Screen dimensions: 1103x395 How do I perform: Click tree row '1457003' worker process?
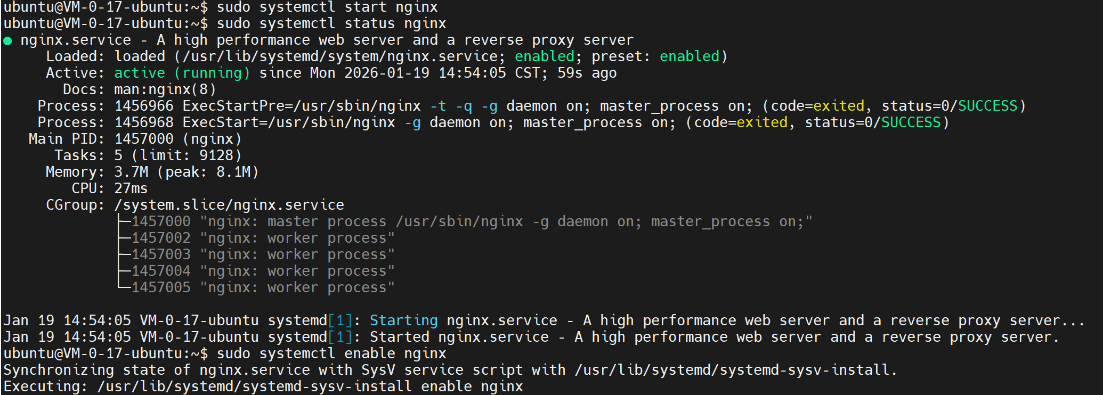pyautogui.click(x=263, y=254)
